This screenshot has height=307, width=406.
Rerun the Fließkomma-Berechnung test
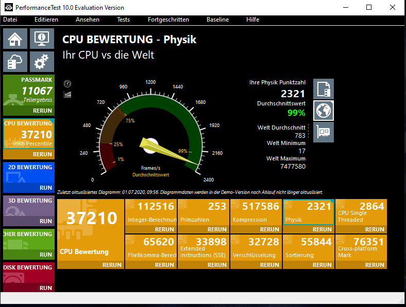pos(164,265)
